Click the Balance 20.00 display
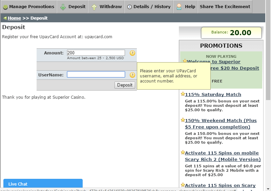271x191 pixels. [x=231, y=33]
